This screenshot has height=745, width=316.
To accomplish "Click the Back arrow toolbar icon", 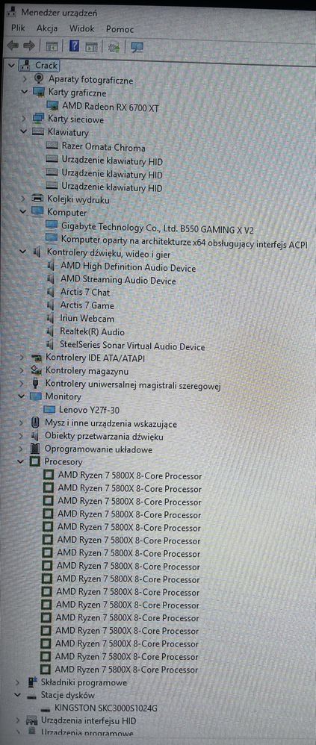I will [x=13, y=46].
